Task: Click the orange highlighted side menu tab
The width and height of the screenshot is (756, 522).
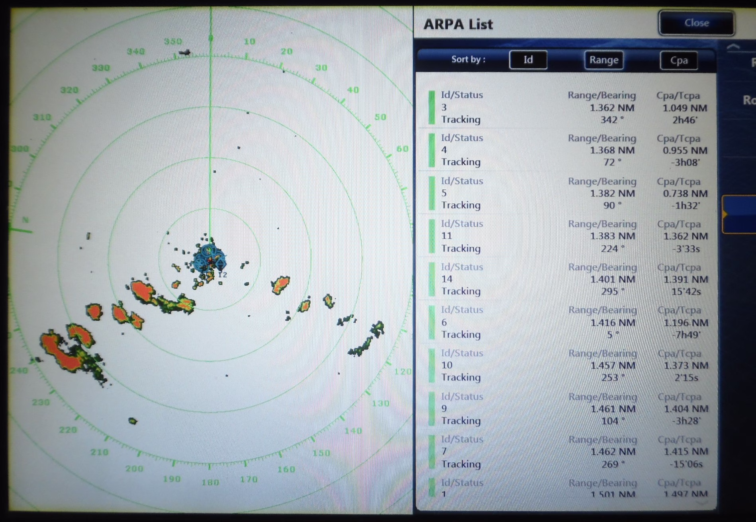Action: [x=739, y=214]
